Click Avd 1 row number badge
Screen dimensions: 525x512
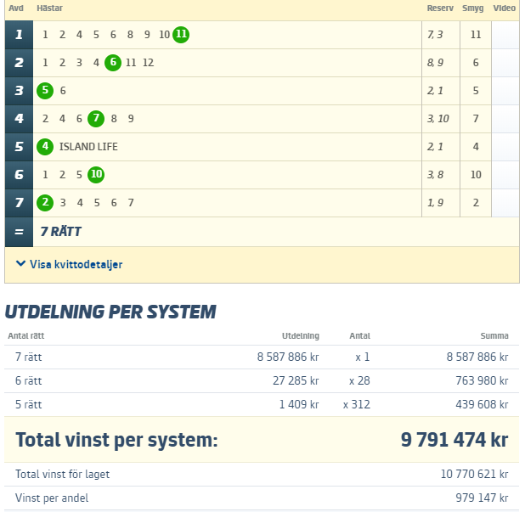(x=19, y=35)
